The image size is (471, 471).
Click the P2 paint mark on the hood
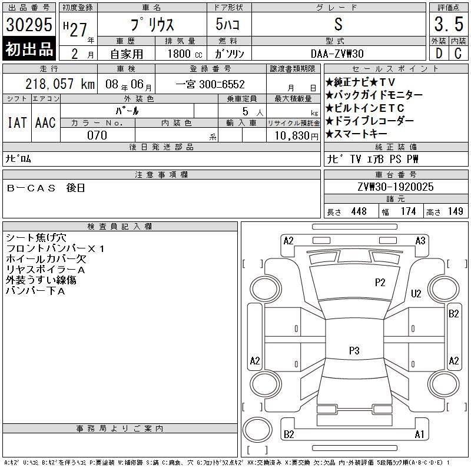point(380,283)
